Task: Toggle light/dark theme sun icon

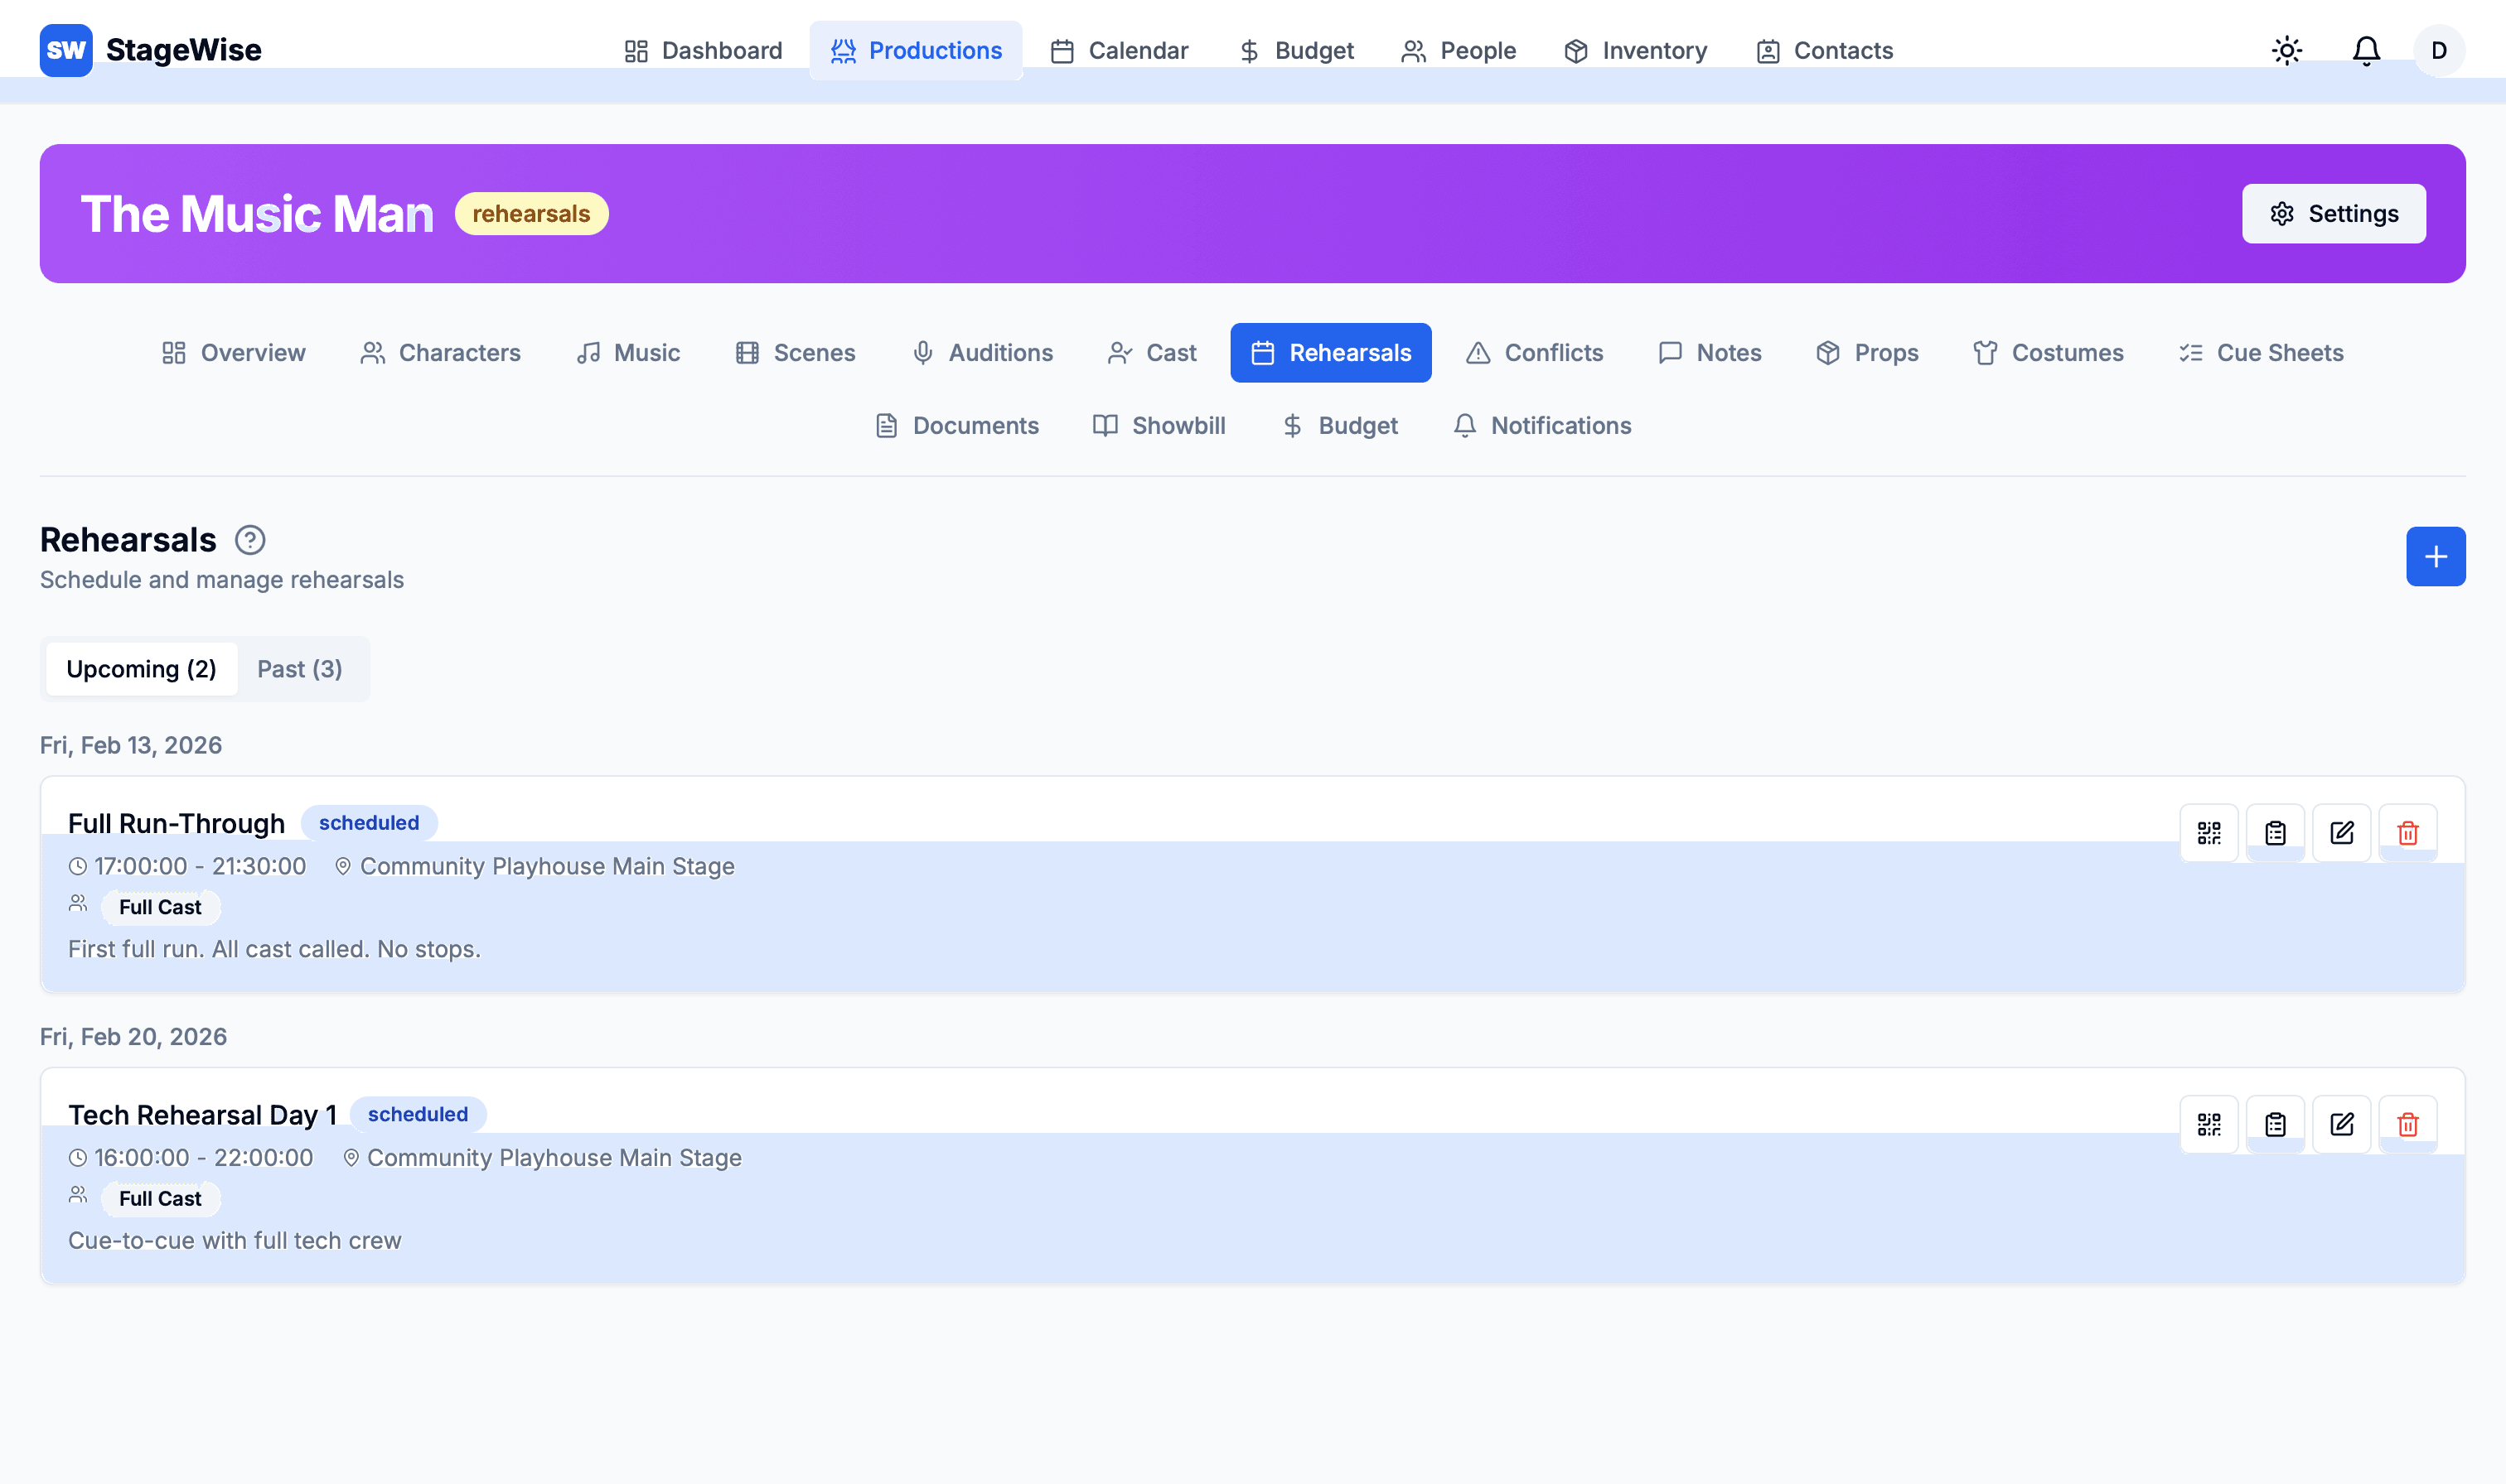Action: pos(2286,50)
